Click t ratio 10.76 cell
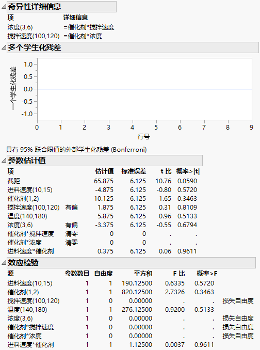Image resolution: width=260 pixels, height=350 pixels. click(x=163, y=181)
